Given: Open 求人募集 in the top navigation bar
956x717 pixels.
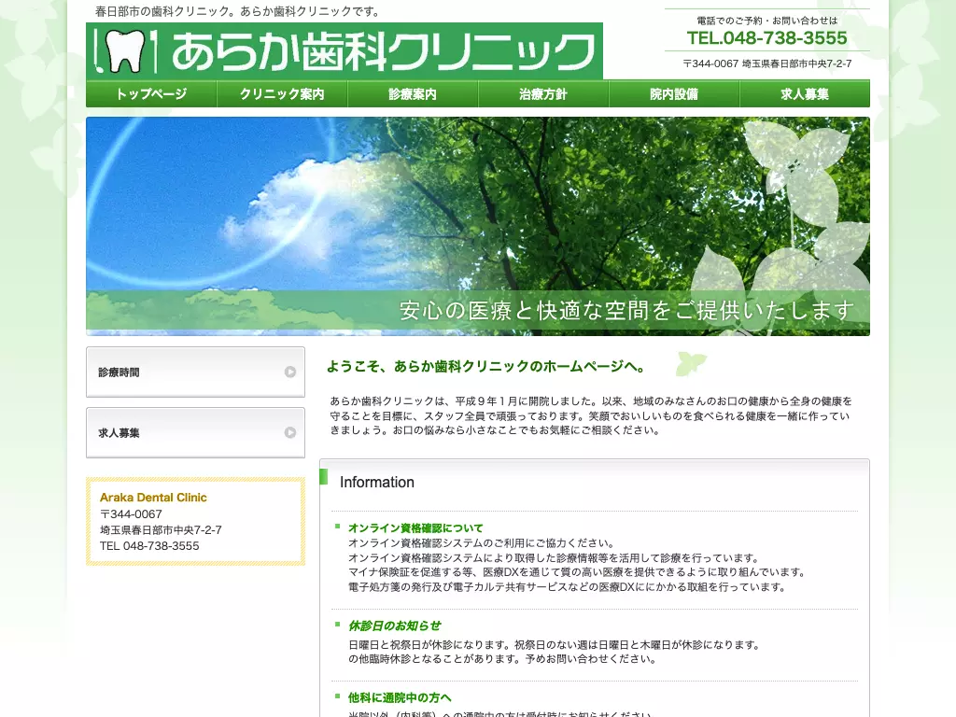Looking at the screenshot, I should pos(805,94).
